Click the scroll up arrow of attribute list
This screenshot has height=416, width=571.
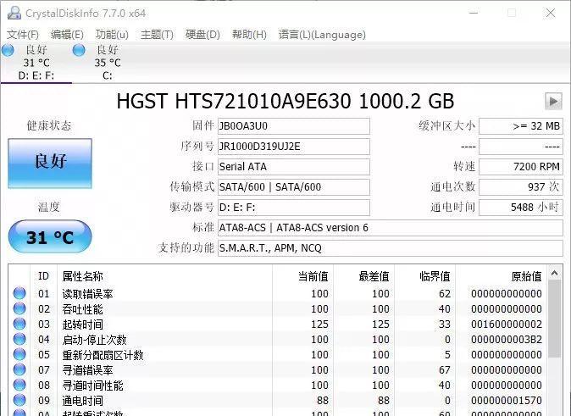[555, 273]
